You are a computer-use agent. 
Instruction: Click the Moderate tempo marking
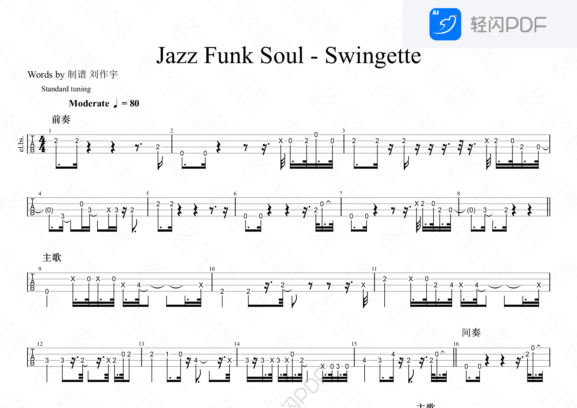pyautogui.click(x=89, y=103)
